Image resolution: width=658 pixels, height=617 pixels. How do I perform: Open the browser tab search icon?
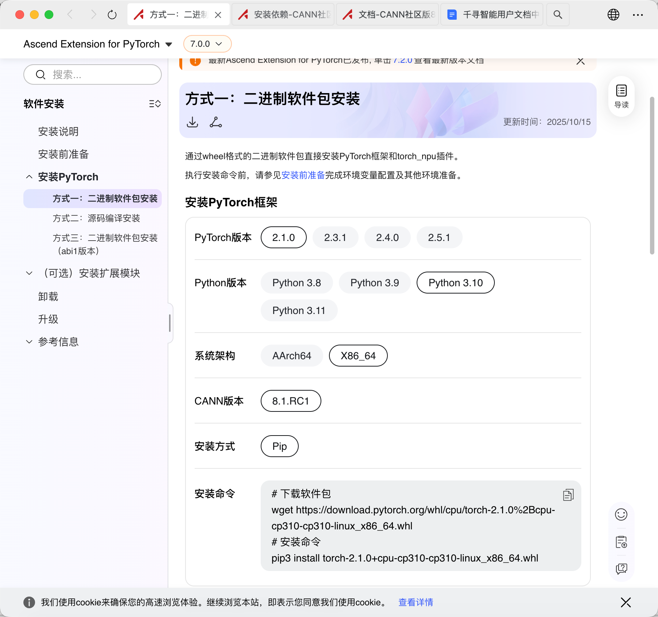point(558,15)
